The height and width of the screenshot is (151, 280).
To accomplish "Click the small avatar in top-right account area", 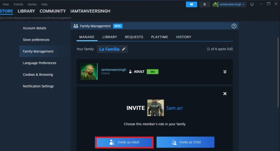I will point(215,5).
